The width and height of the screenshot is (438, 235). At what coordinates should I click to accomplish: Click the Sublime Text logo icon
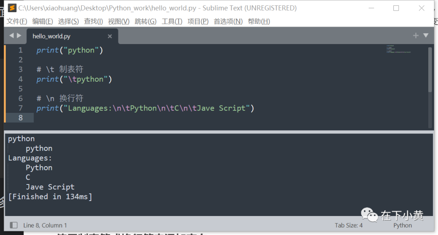pos(12,8)
